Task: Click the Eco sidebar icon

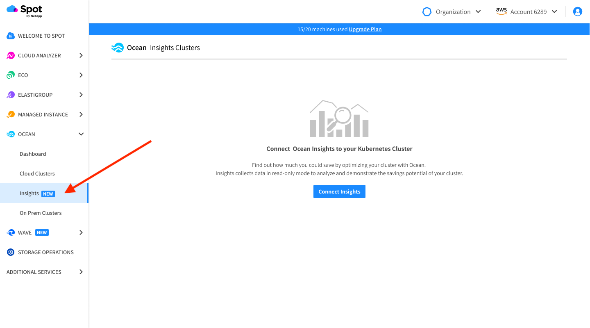Action: pyautogui.click(x=11, y=75)
